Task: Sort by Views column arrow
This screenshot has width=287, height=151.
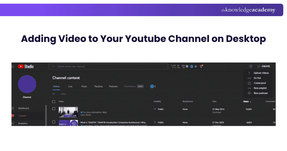Action: (x=251, y=102)
